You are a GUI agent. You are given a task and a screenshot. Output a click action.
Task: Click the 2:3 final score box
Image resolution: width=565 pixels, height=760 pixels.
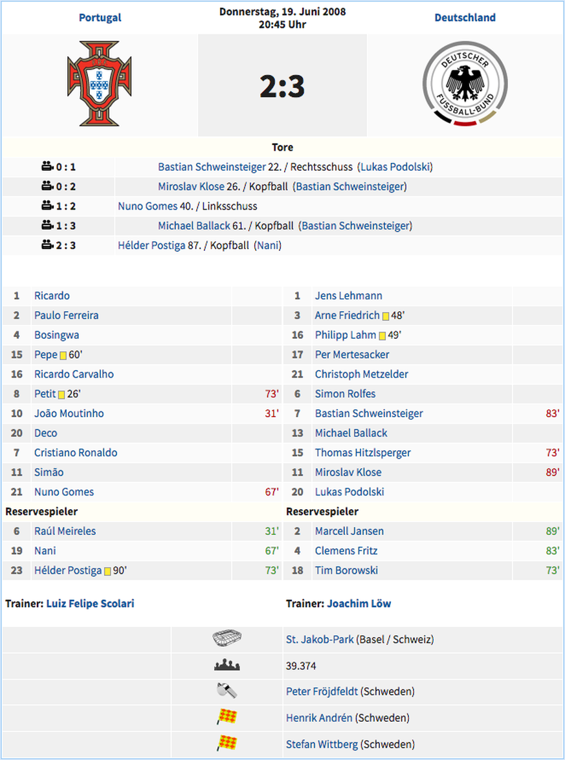(x=282, y=85)
